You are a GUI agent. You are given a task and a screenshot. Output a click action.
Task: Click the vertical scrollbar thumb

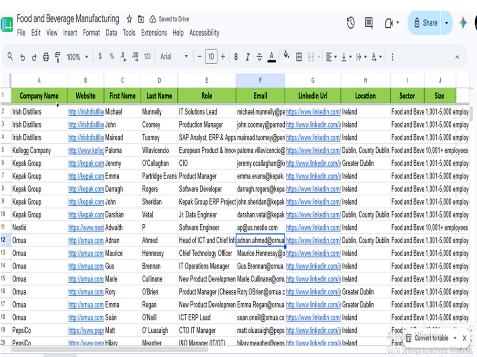coord(471,114)
